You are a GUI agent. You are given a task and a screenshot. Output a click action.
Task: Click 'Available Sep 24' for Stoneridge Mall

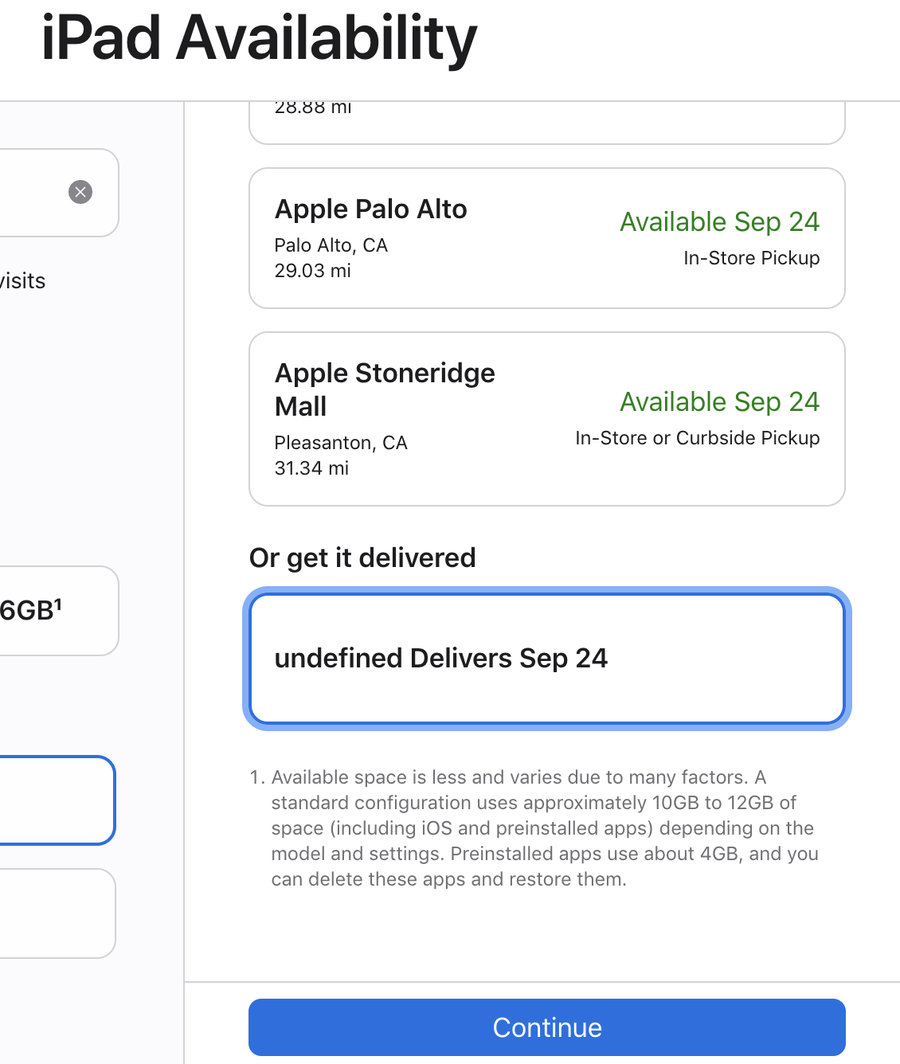pyautogui.click(x=719, y=401)
